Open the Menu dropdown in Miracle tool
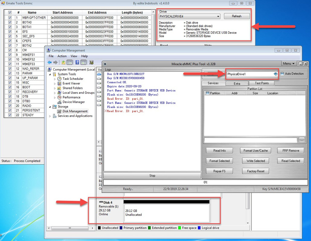The width and height of the screenshot is (311, 241). pos(289,64)
